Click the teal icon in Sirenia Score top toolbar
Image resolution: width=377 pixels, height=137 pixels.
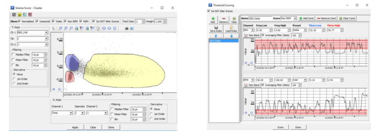click(25, 15)
